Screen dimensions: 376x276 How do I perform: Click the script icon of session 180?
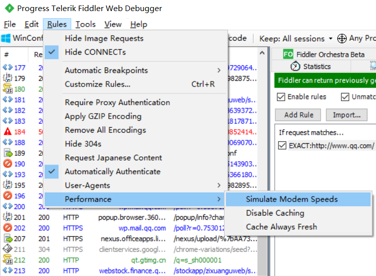click(x=8, y=88)
